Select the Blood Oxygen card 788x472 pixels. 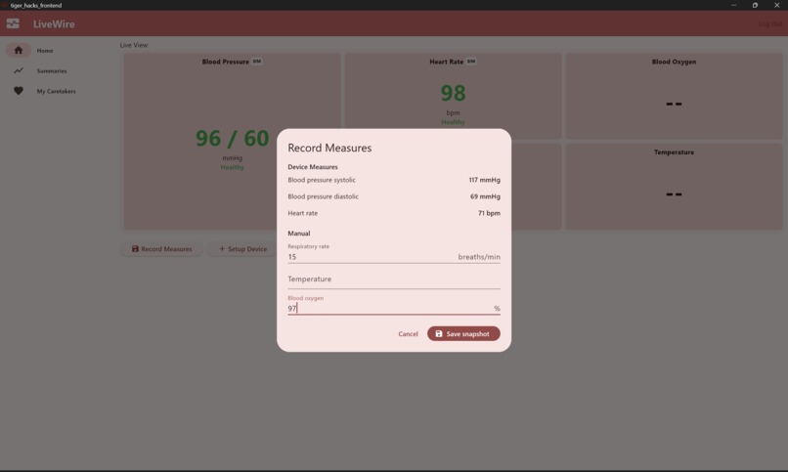coord(674,96)
